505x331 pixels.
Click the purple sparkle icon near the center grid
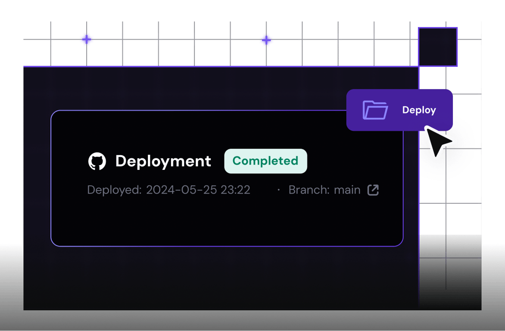tap(266, 40)
